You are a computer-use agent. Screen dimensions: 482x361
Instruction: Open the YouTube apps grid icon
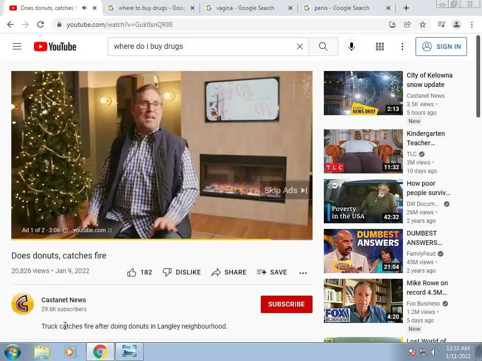[380, 47]
